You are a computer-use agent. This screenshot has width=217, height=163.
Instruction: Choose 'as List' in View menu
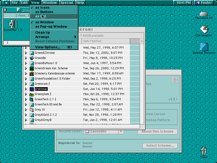click(54, 16)
